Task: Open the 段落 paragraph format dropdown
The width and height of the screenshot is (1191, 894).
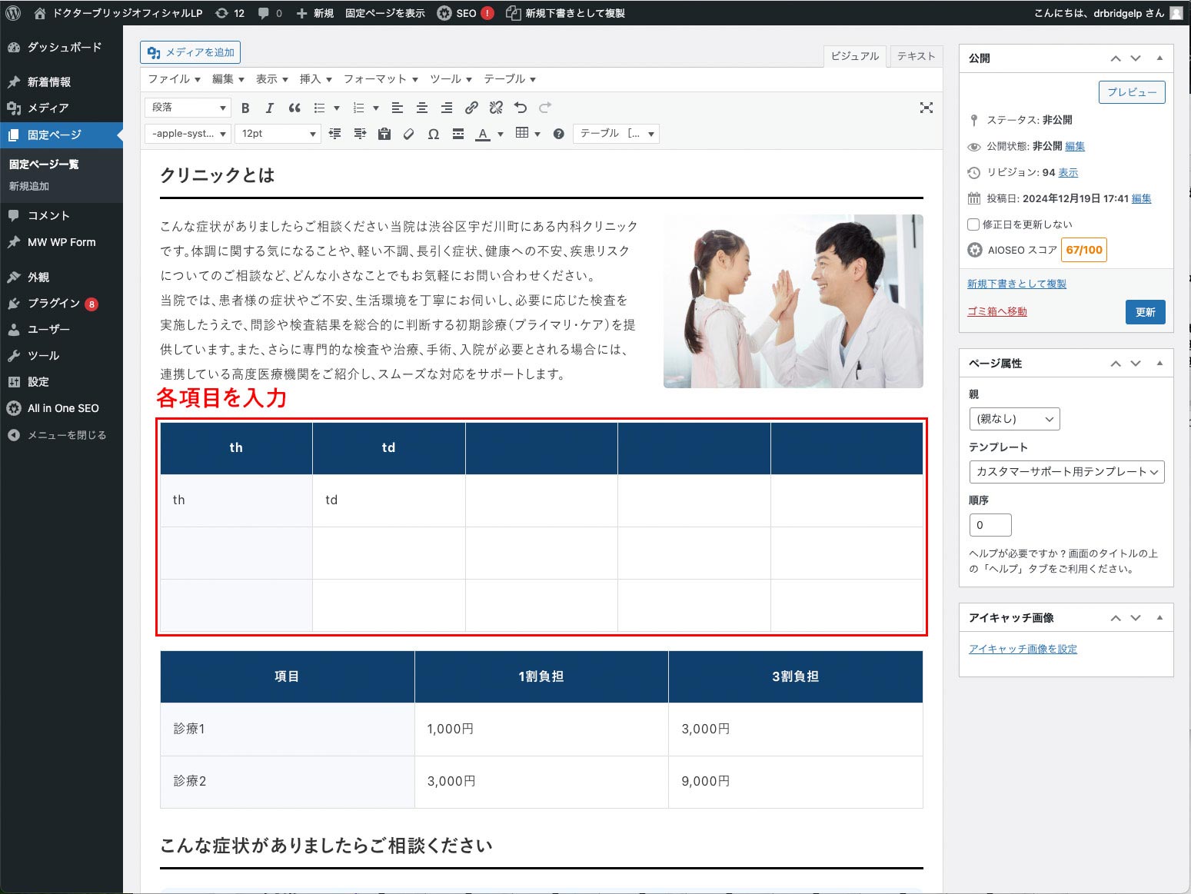Action: [x=188, y=108]
